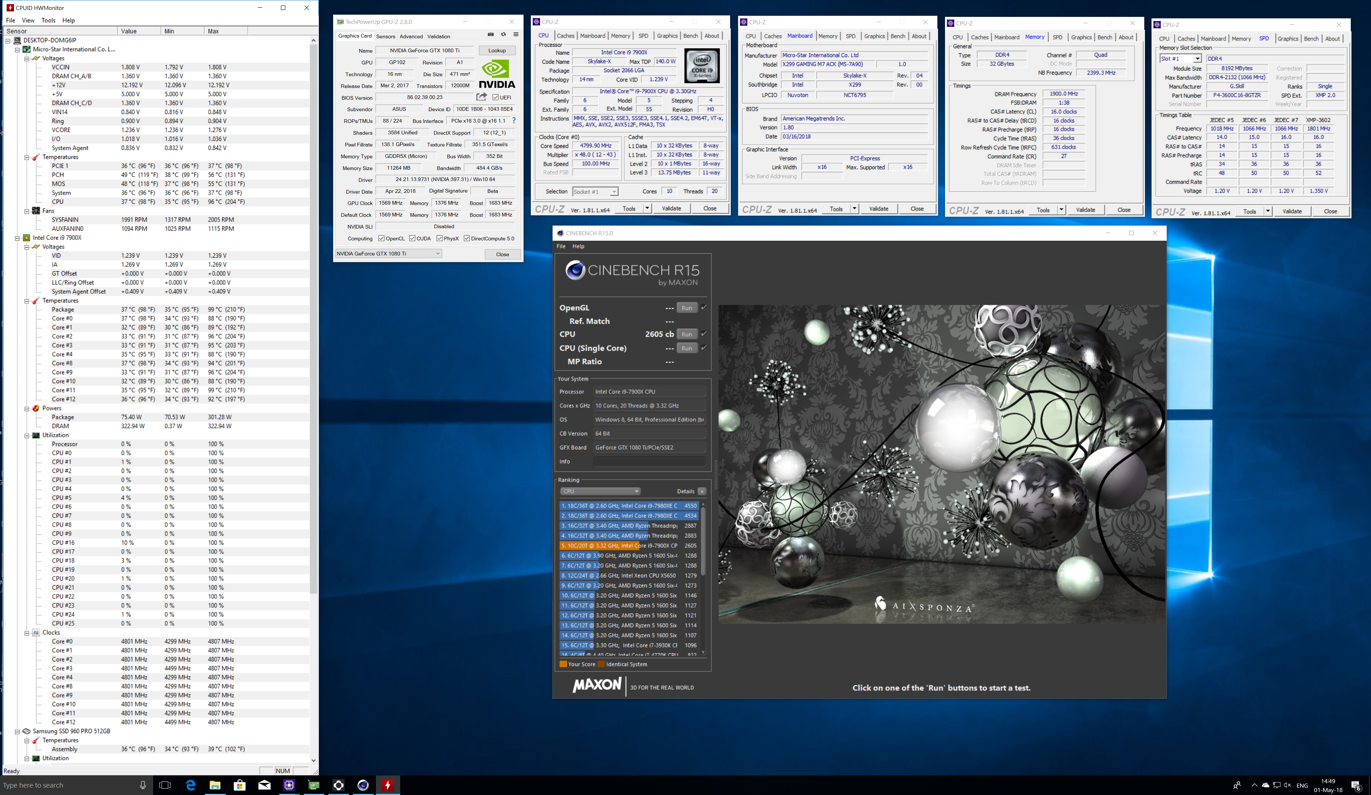1371x795 pixels.
Task: Toggle the CPU test checkbox in Cinebench
Action: pos(704,333)
